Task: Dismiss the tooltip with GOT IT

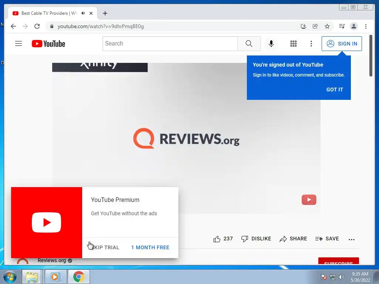Action: pyautogui.click(x=335, y=89)
